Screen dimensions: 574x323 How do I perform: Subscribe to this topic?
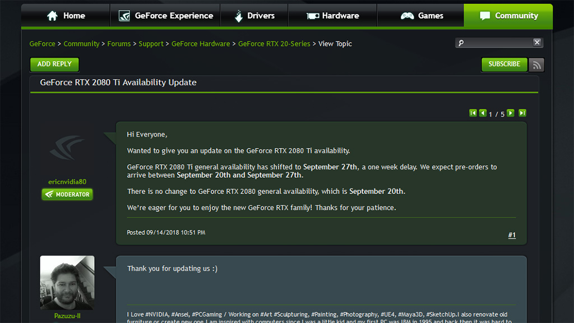pyautogui.click(x=504, y=64)
